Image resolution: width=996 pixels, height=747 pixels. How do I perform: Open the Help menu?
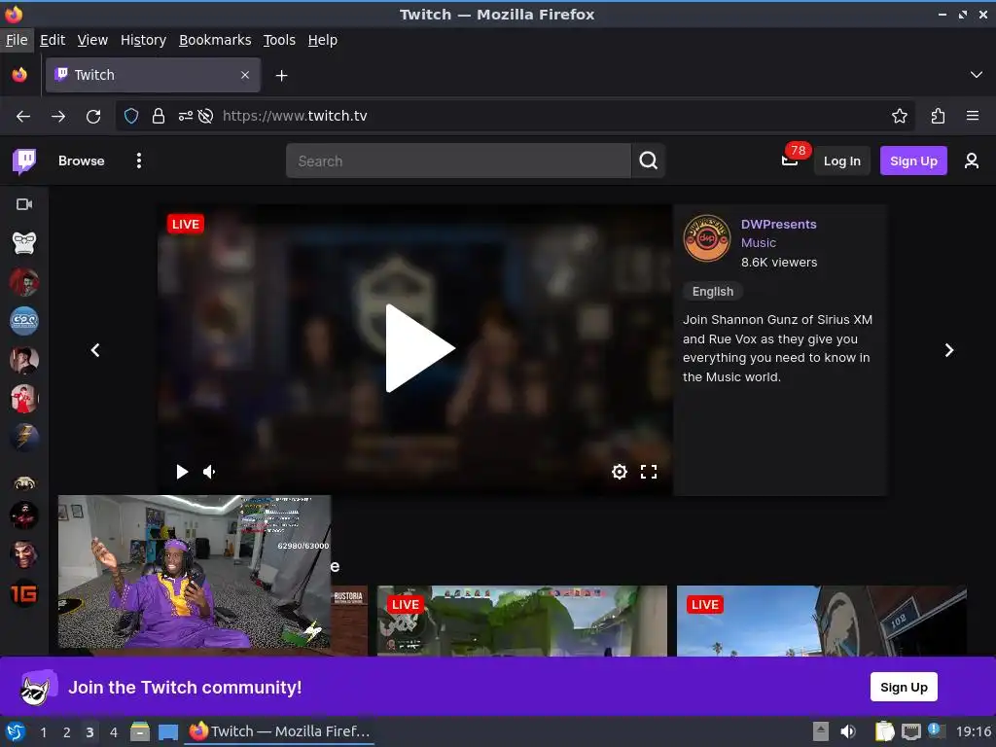[323, 40]
